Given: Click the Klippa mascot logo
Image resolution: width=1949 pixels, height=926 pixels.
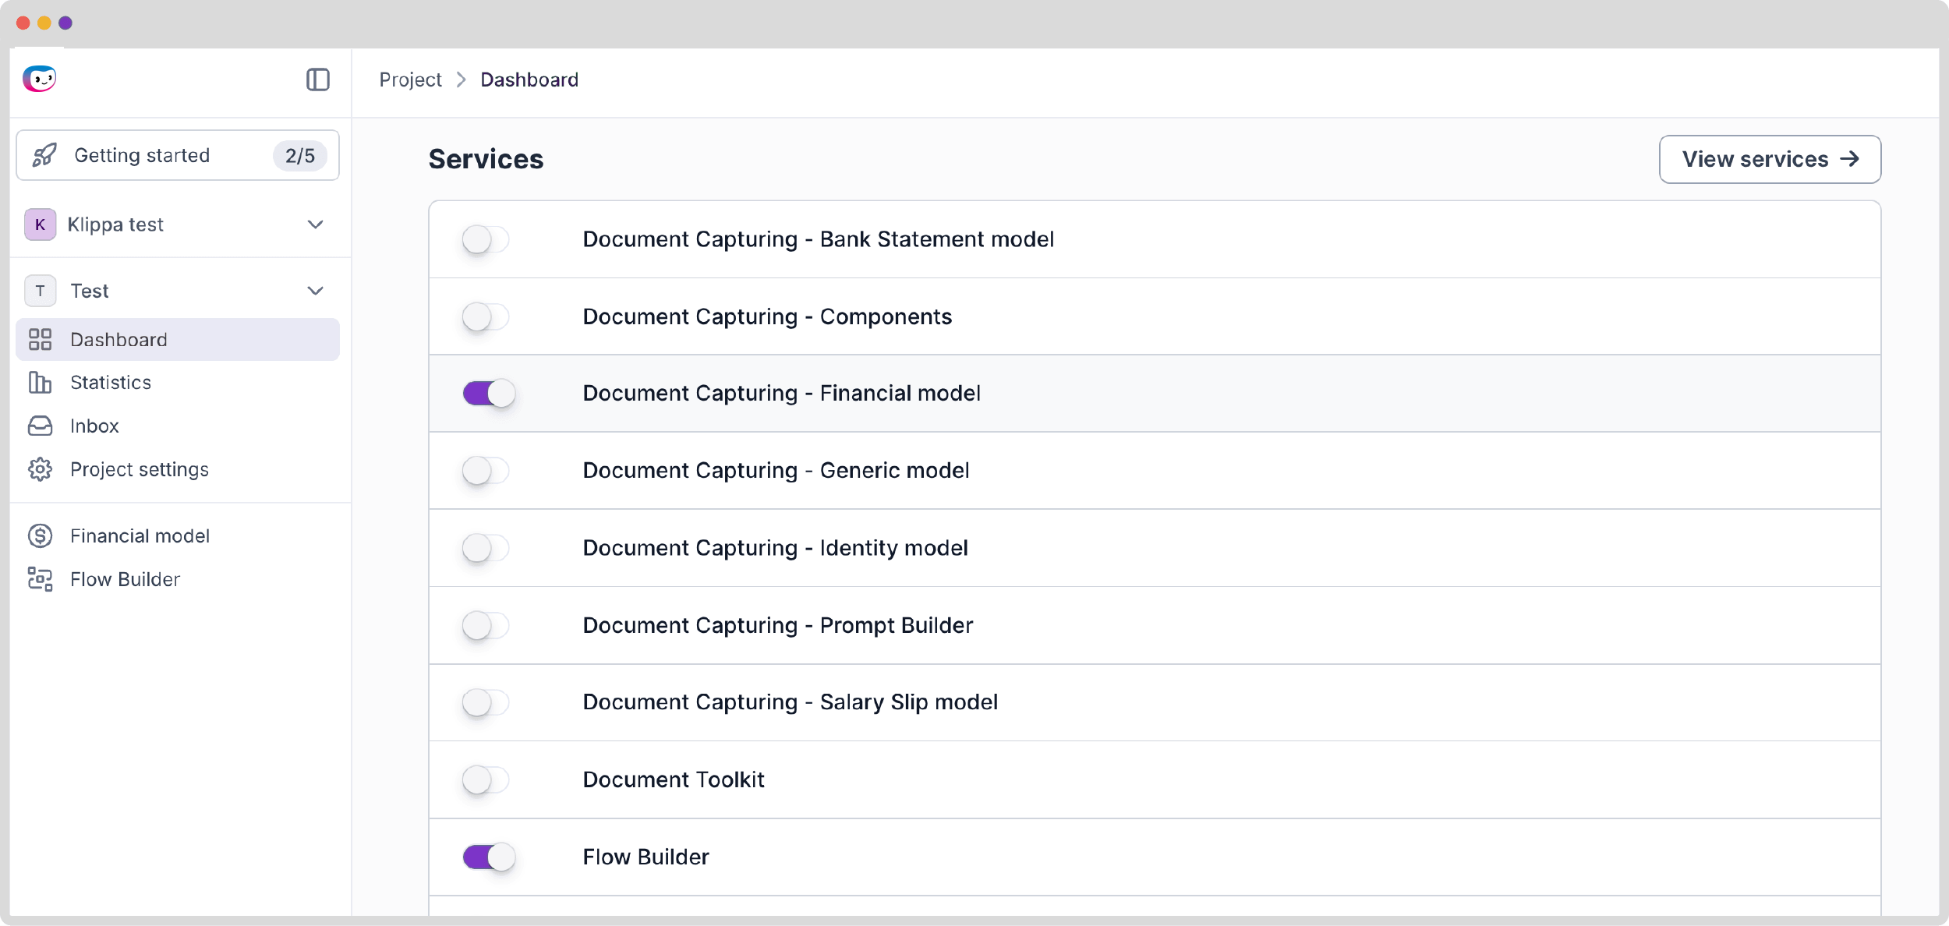Looking at the screenshot, I should coord(40,79).
